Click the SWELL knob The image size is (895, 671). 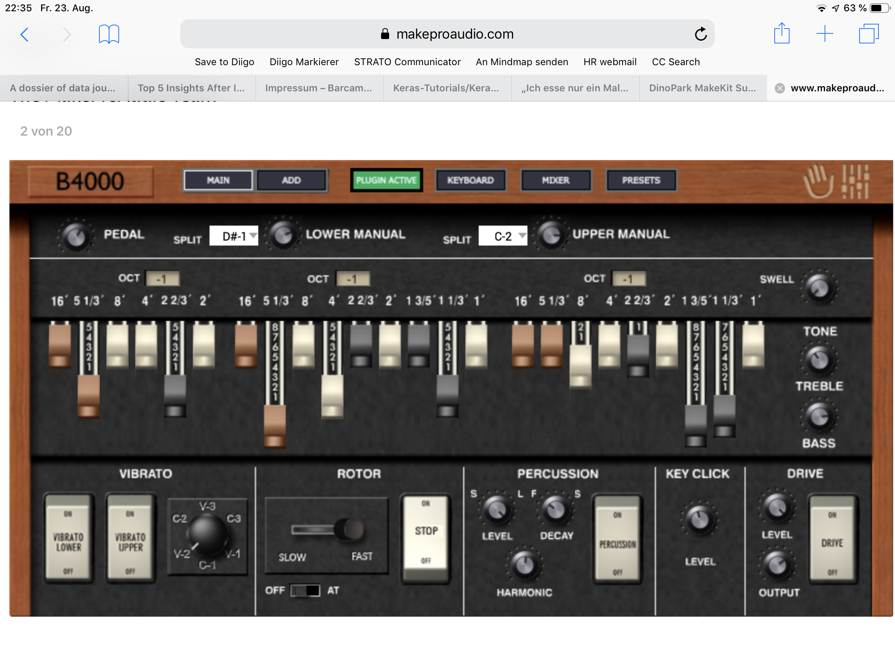point(819,288)
